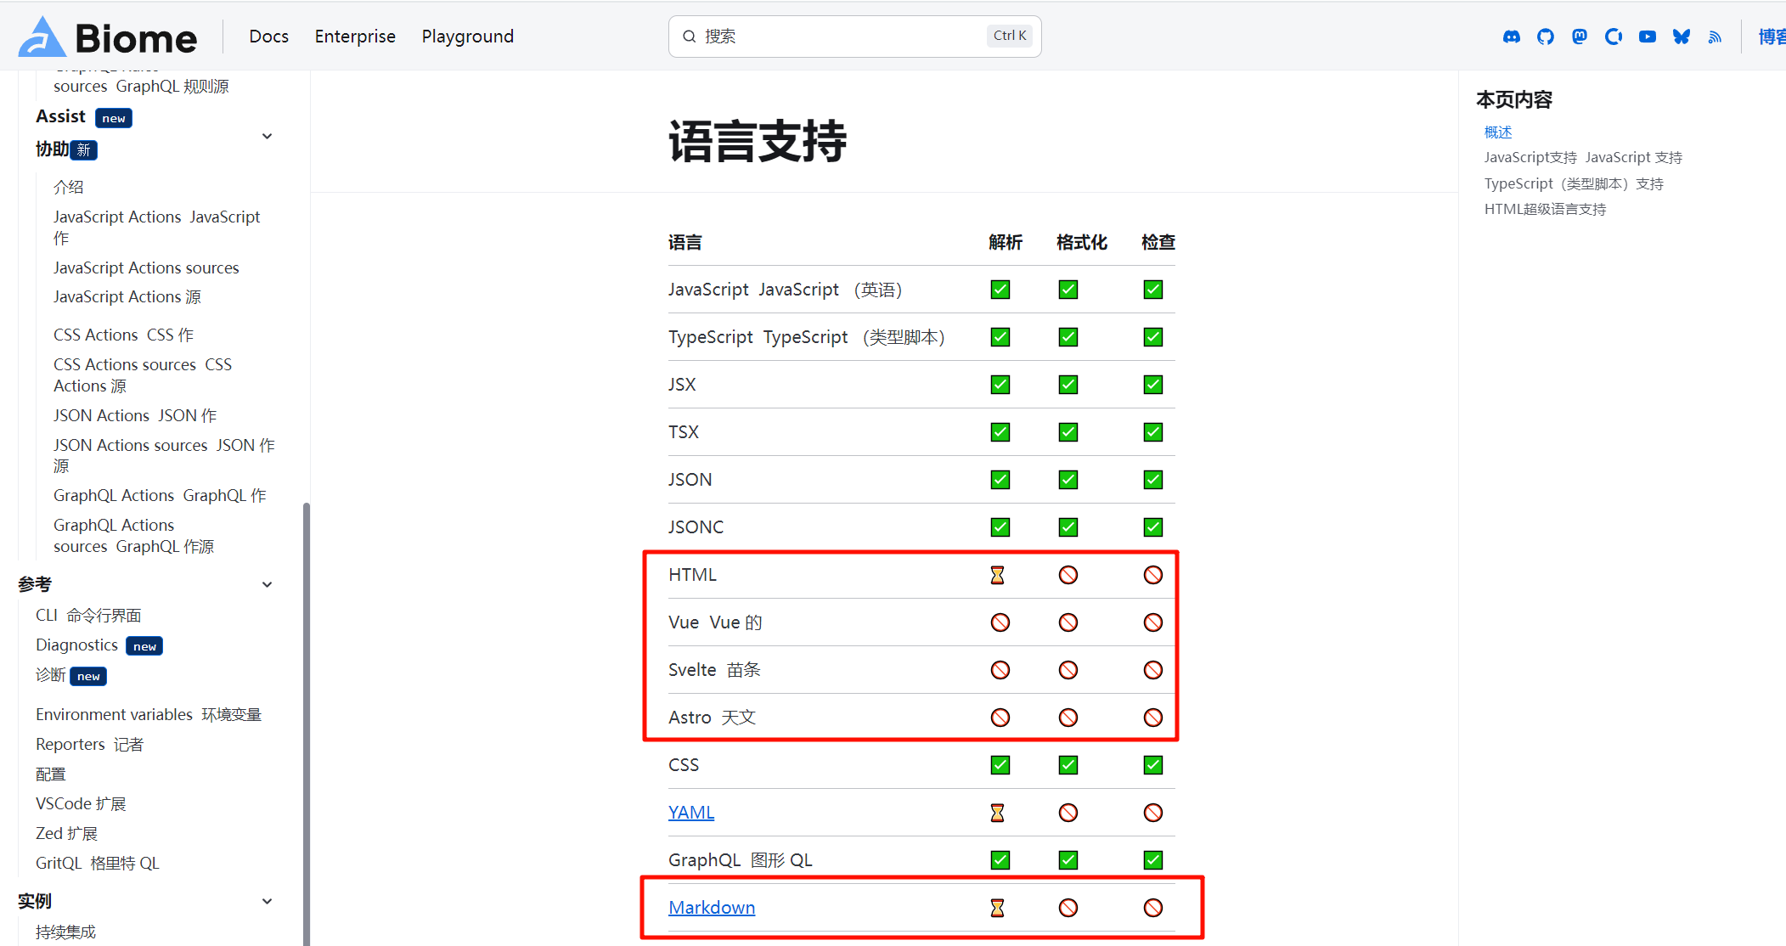Open the Enterprise navigation item
The image size is (1786, 946).
tap(355, 37)
